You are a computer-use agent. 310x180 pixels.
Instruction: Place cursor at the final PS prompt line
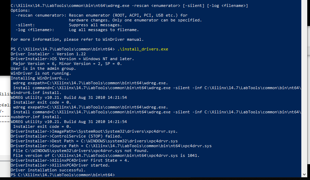63,175
